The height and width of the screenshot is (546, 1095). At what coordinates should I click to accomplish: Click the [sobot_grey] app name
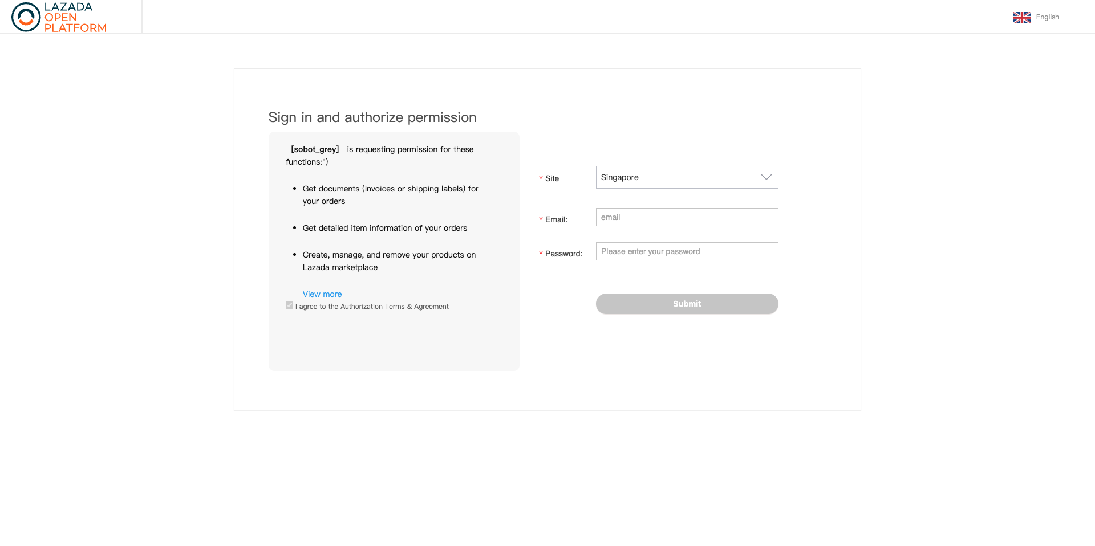(x=315, y=149)
